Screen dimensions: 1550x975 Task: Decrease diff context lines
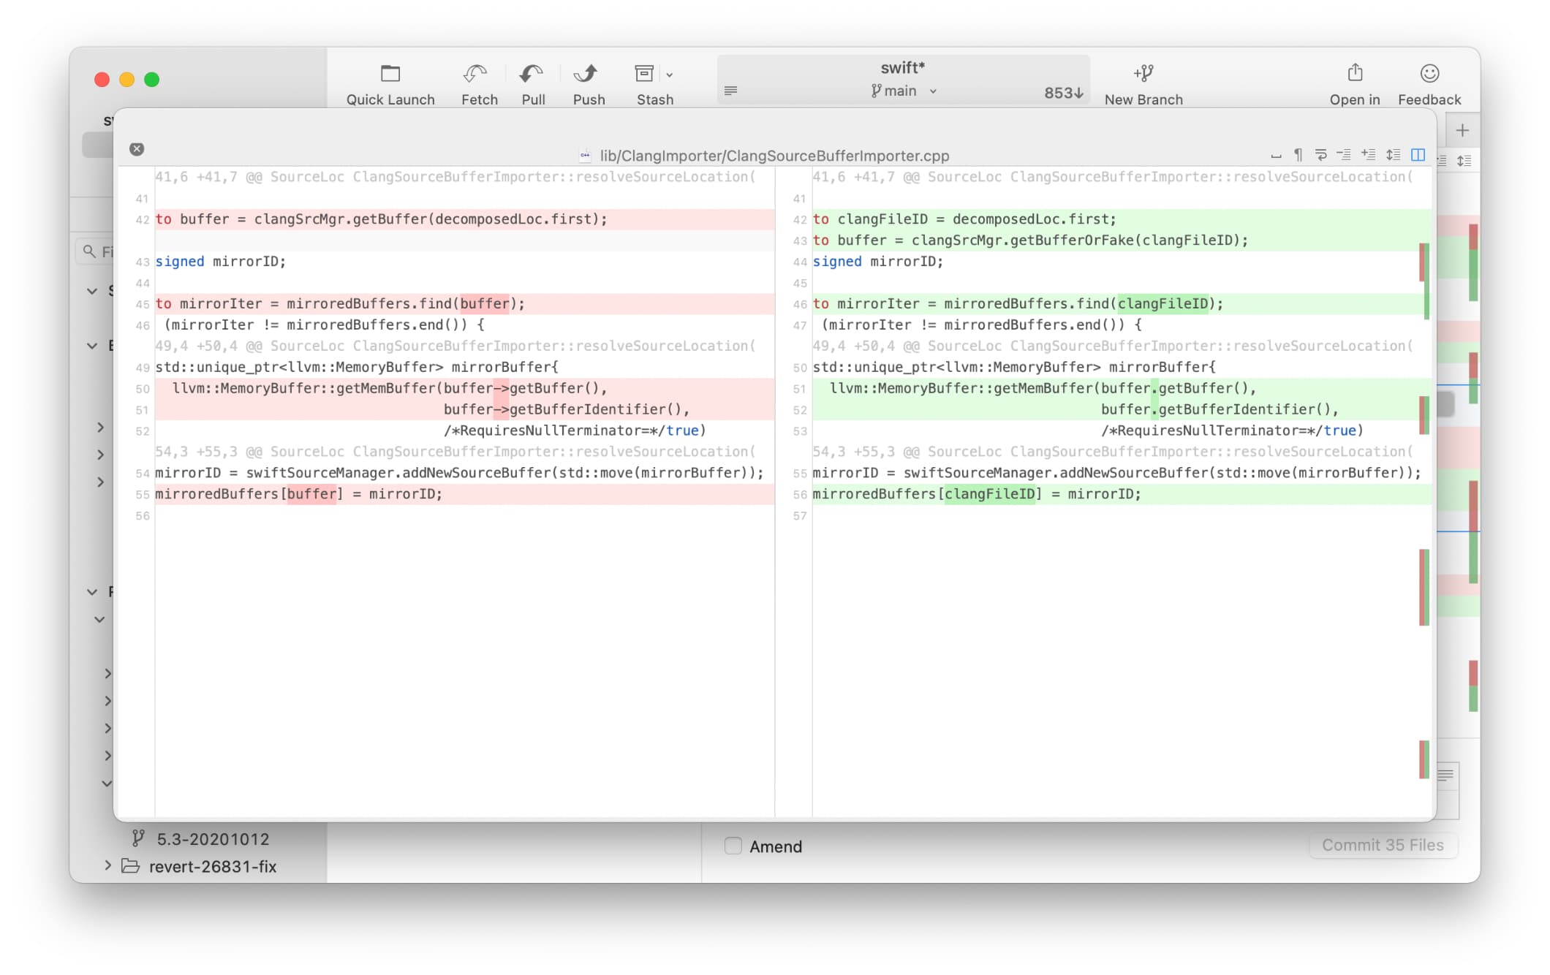tap(1344, 154)
